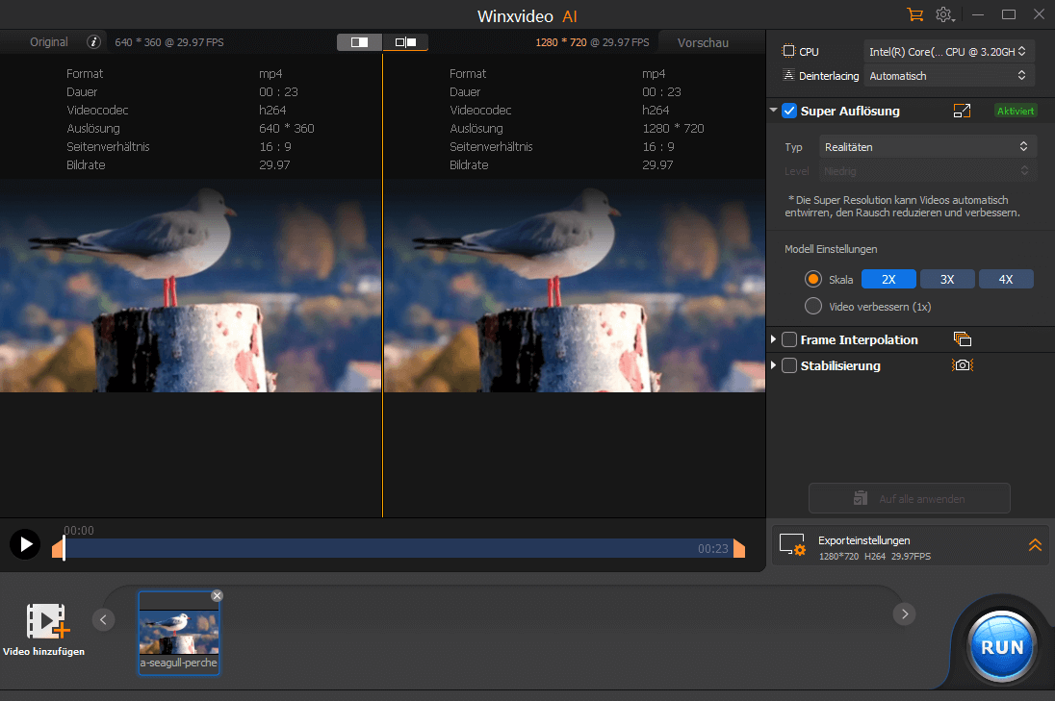Select the a-seagull-perche video thumbnail
This screenshot has width=1055, height=701.
(x=179, y=630)
